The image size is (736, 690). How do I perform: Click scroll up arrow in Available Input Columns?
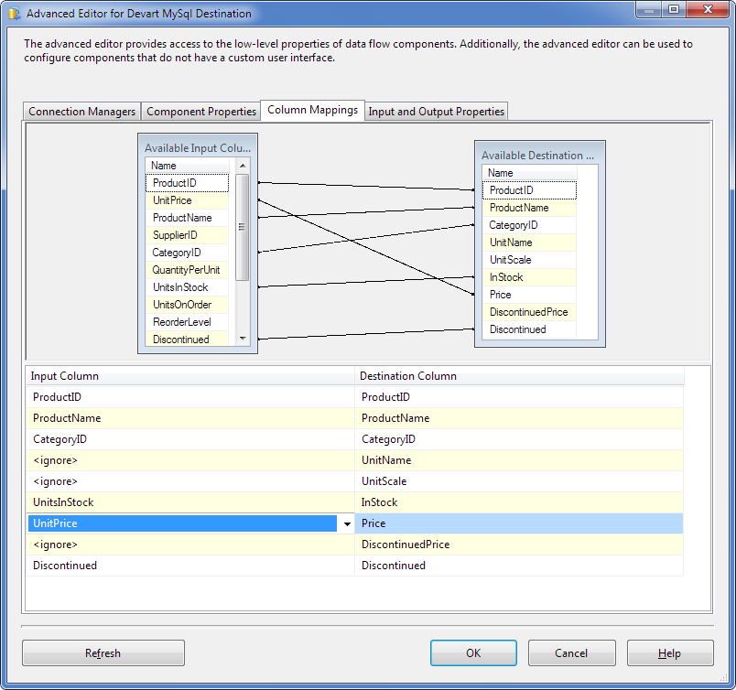point(243,166)
